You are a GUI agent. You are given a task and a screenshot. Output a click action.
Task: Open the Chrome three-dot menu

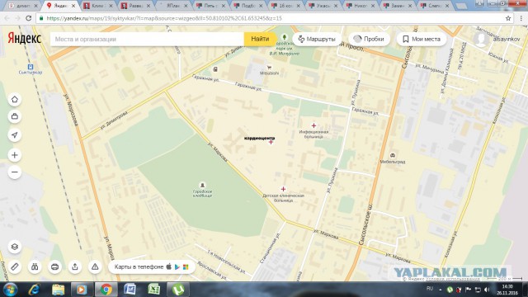521,18
